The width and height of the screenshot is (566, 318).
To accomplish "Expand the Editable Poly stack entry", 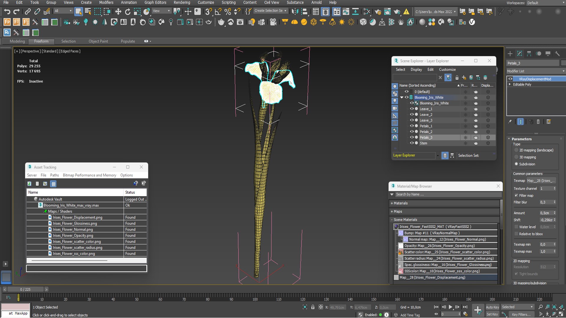I will point(510,84).
